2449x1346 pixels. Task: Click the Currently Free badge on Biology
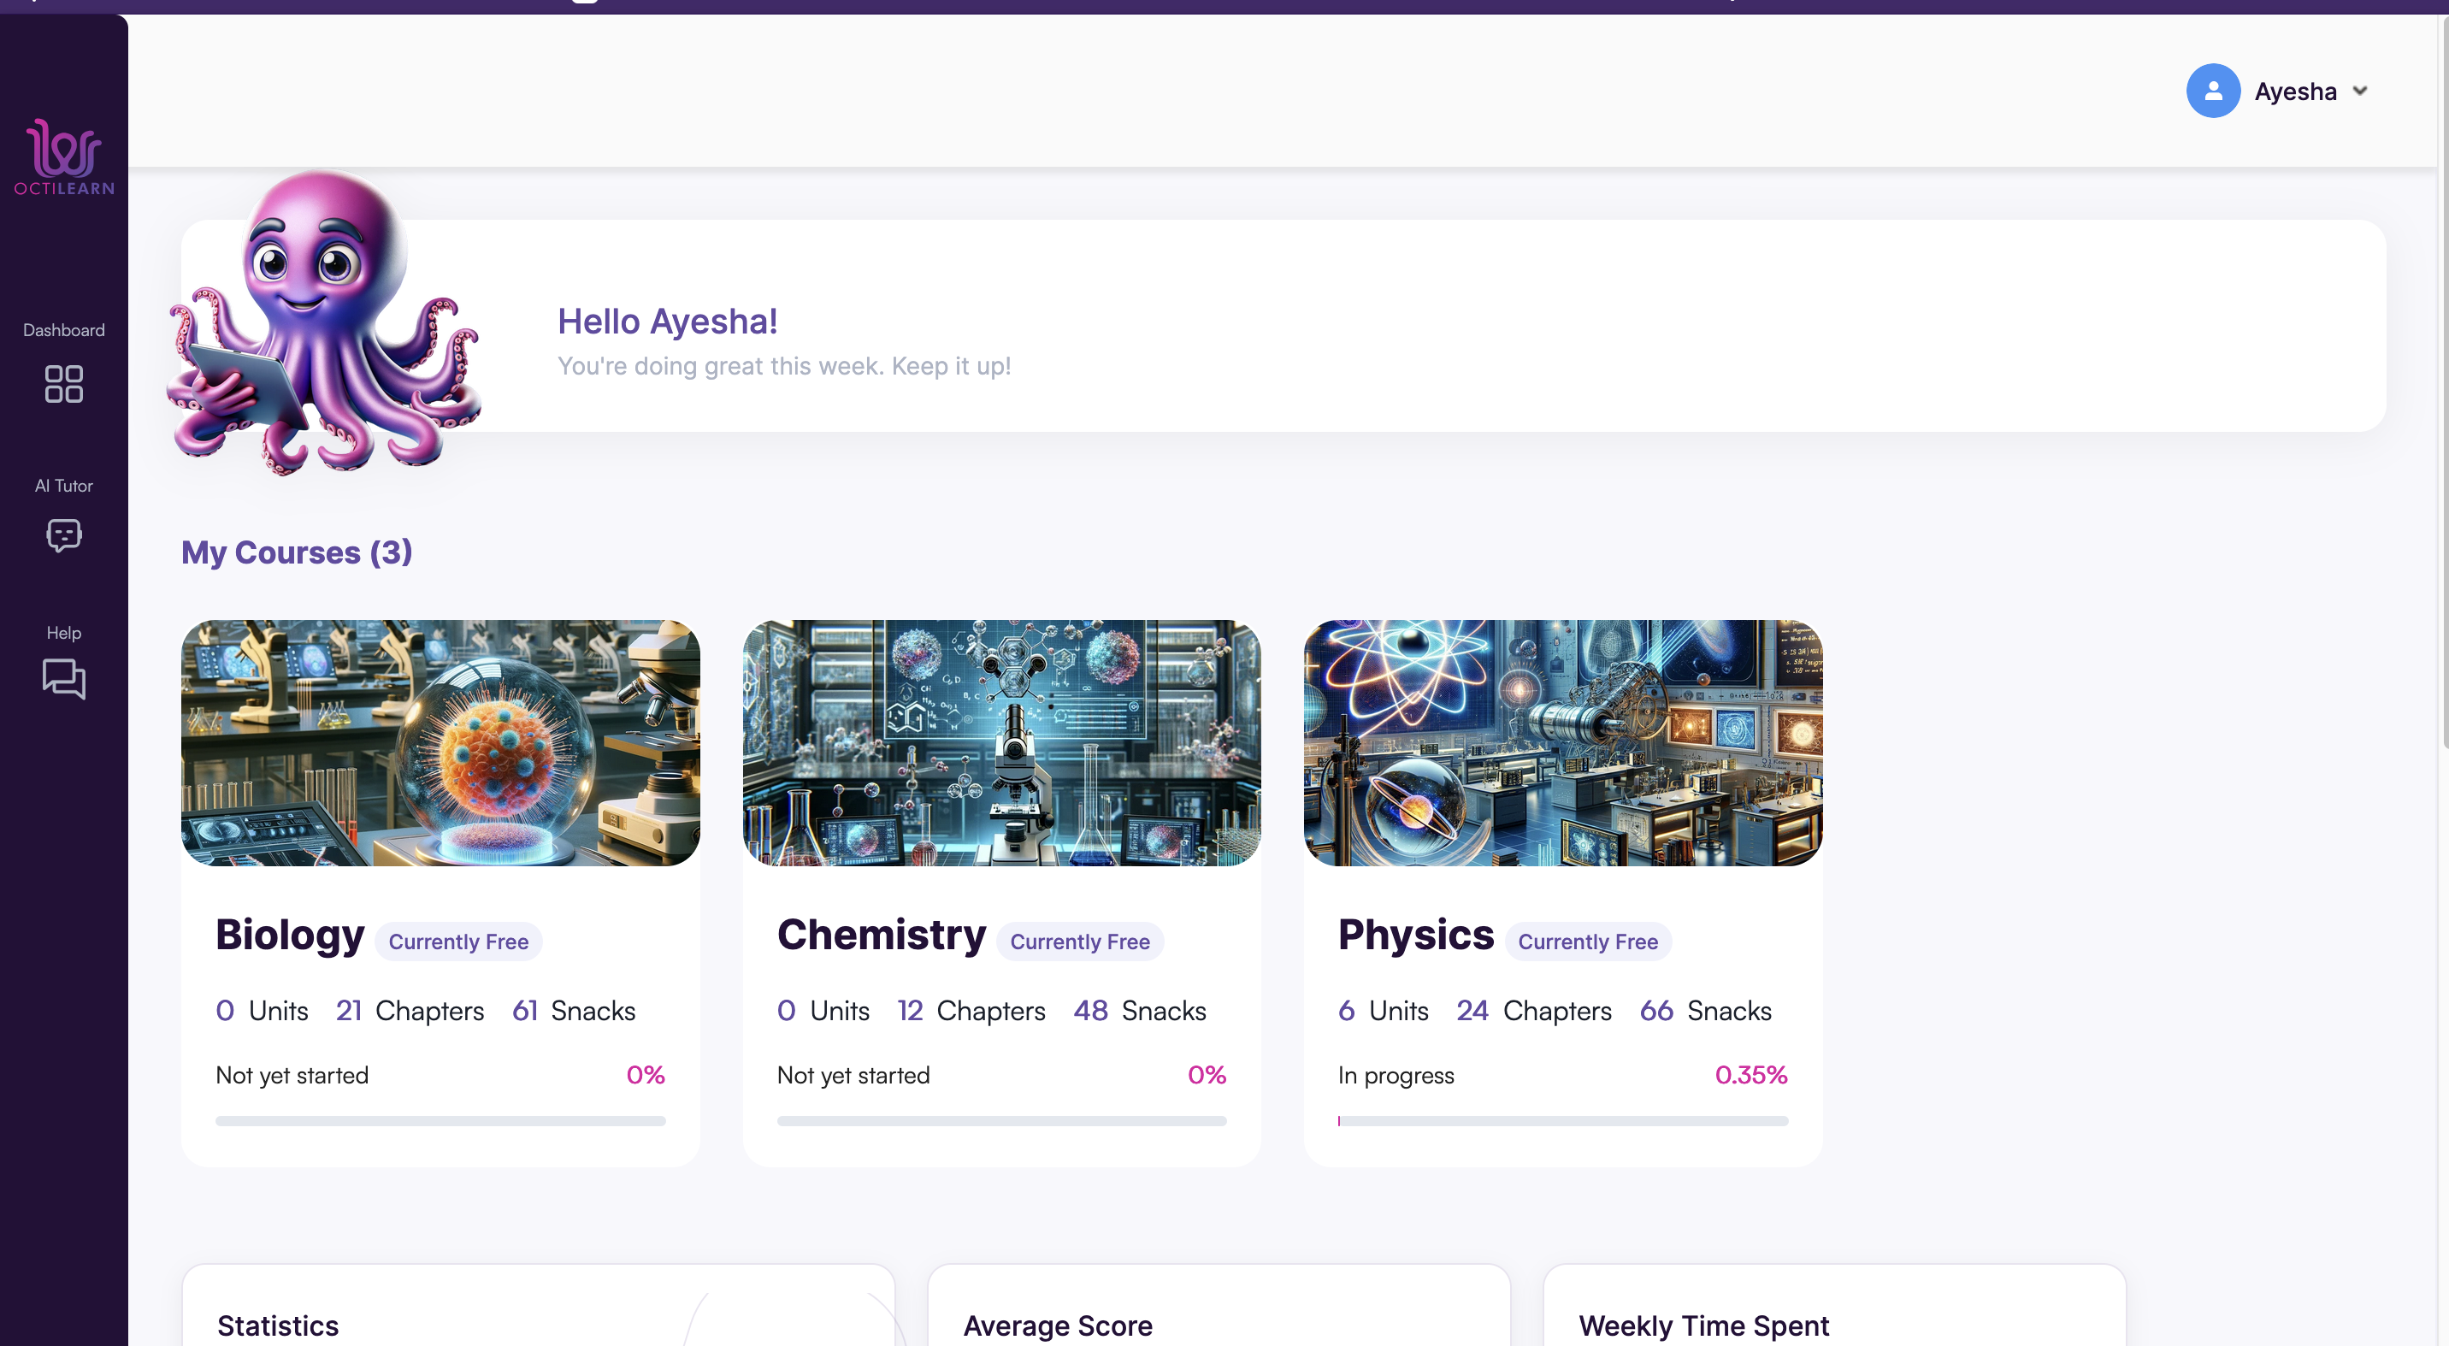click(457, 941)
